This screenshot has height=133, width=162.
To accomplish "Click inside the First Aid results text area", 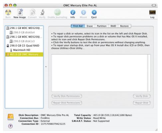I will point(99,73).
